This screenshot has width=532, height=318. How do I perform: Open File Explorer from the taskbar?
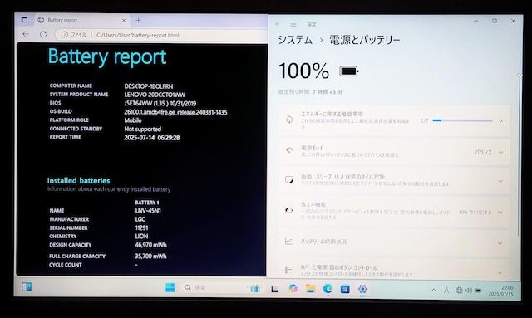tap(310, 288)
